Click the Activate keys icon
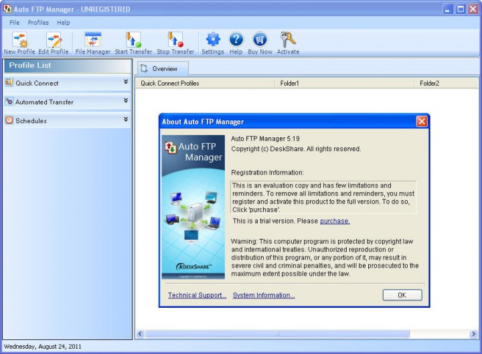This screenshot has width=482, height=354. pyautogui.click(x=288, y=39)
